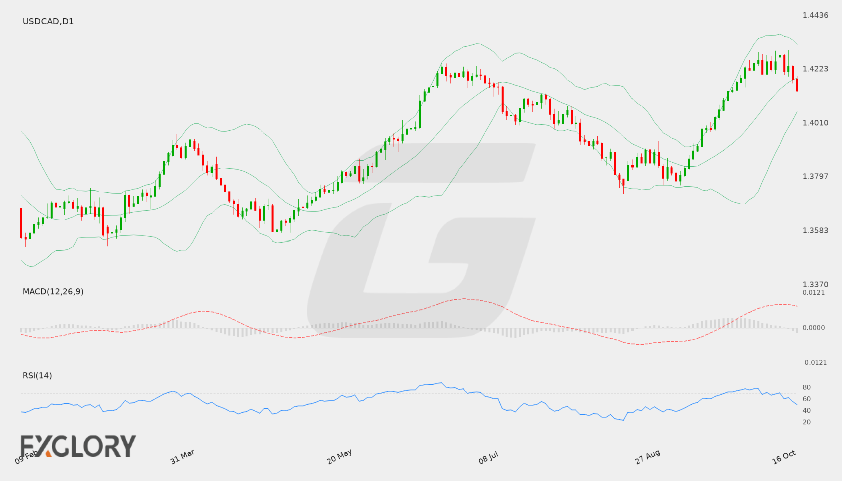This screenshot has width=842, height=481.
Task: Select the MACD(12,26,9) indicator label
Action: tap(53, 291)
